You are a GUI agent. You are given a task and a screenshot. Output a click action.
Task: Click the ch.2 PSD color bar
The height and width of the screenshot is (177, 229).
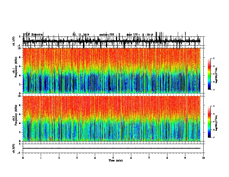tap(209, 122)
